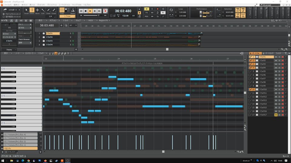The height and width of the screenshot is (163, 291).
Task: Toggle the metronome icon near the tempo
Action: [x=139, y=16]
